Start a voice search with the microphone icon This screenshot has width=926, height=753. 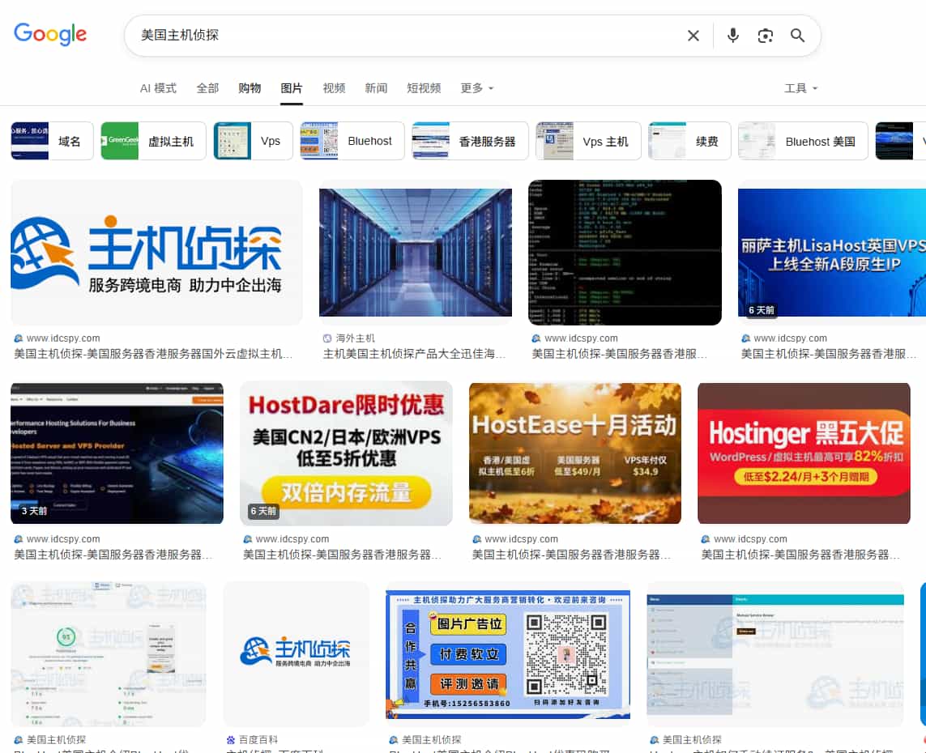click(x=732, y=36)
